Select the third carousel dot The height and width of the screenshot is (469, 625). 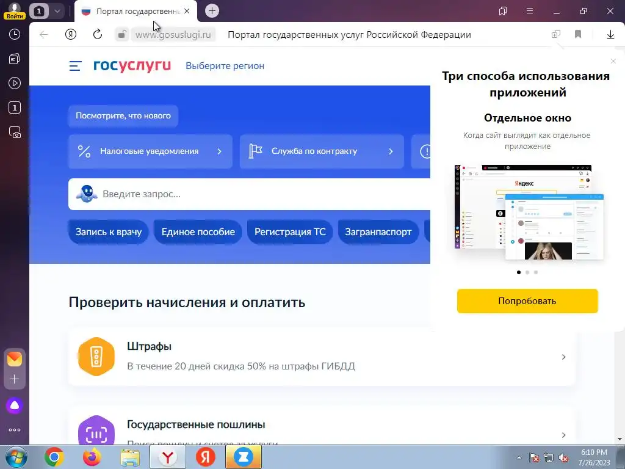pos(536,272)
